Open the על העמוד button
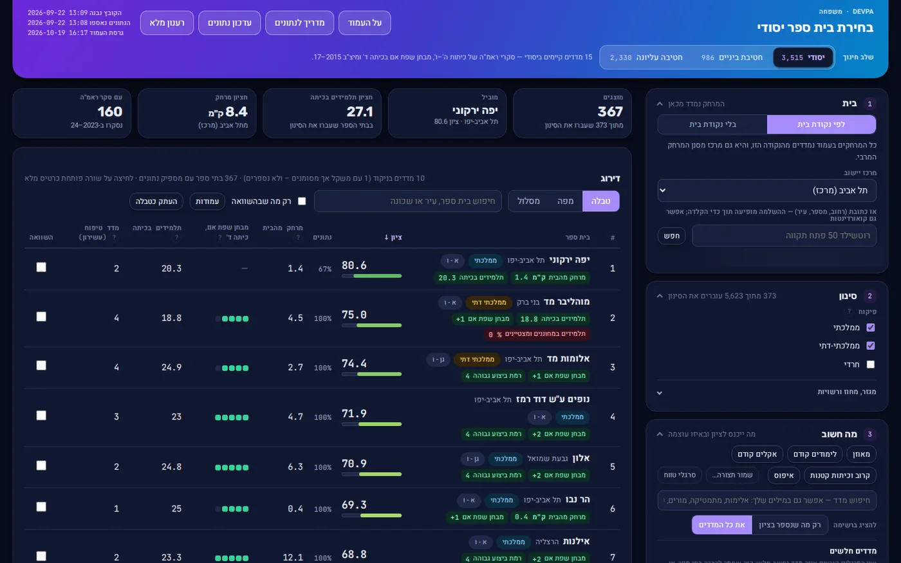 point(364,23)
